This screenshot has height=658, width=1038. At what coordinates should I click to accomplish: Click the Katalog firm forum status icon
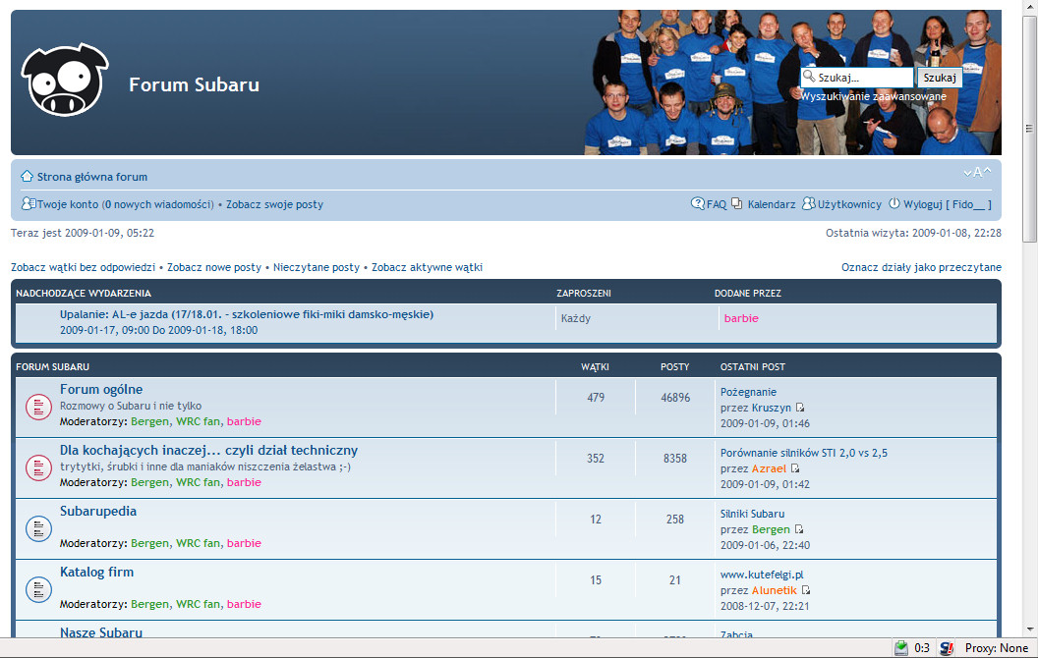tap(38, 589)
